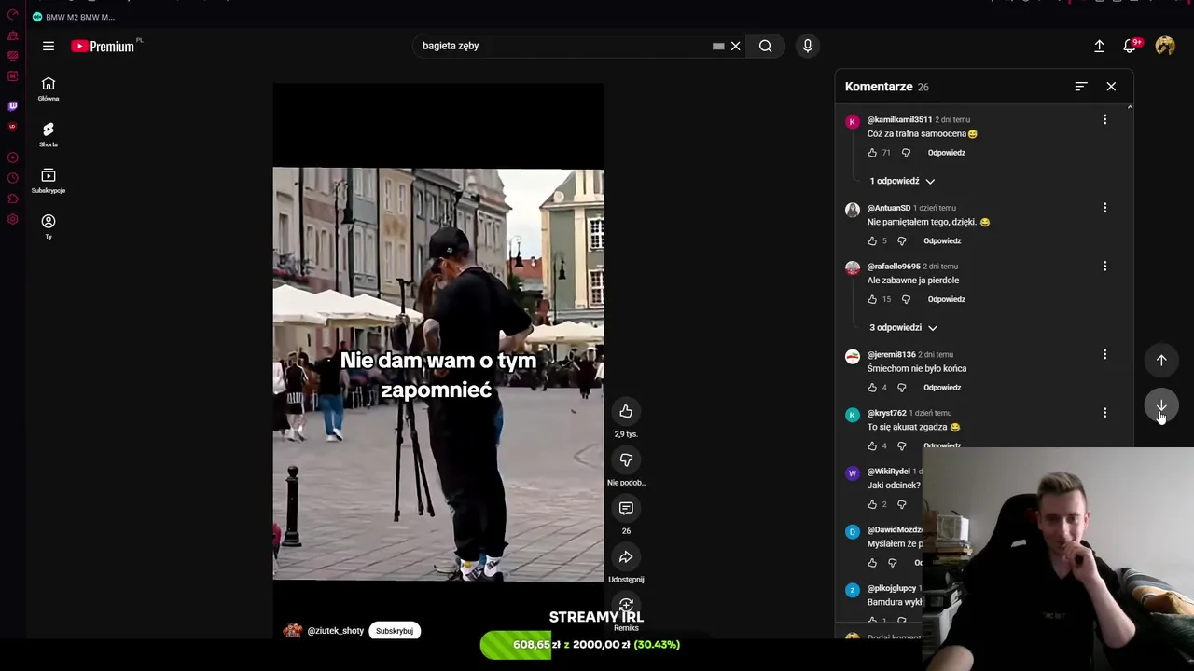1194x671 pixels.
Task: Dislike the comment by @rafaello9695
Action: coord(906,299)
